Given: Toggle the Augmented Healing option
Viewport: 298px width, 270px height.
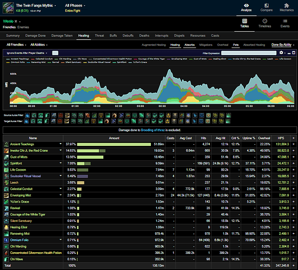Looking at the screenshot, I should pos(154,45).
